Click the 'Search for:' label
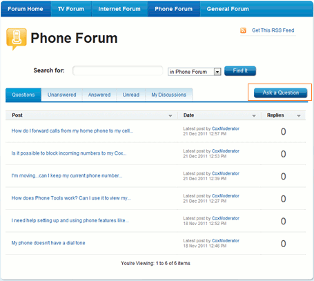 [x=49, y=70]
